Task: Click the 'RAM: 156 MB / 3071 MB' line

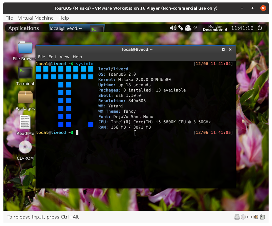Action: (125, 127)
